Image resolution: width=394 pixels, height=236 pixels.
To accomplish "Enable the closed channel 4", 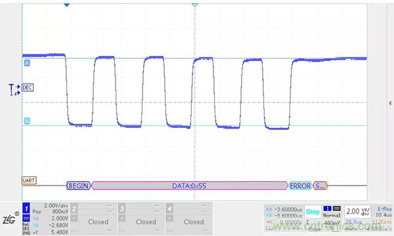I will pyautogui.click(x=189, y=219).
